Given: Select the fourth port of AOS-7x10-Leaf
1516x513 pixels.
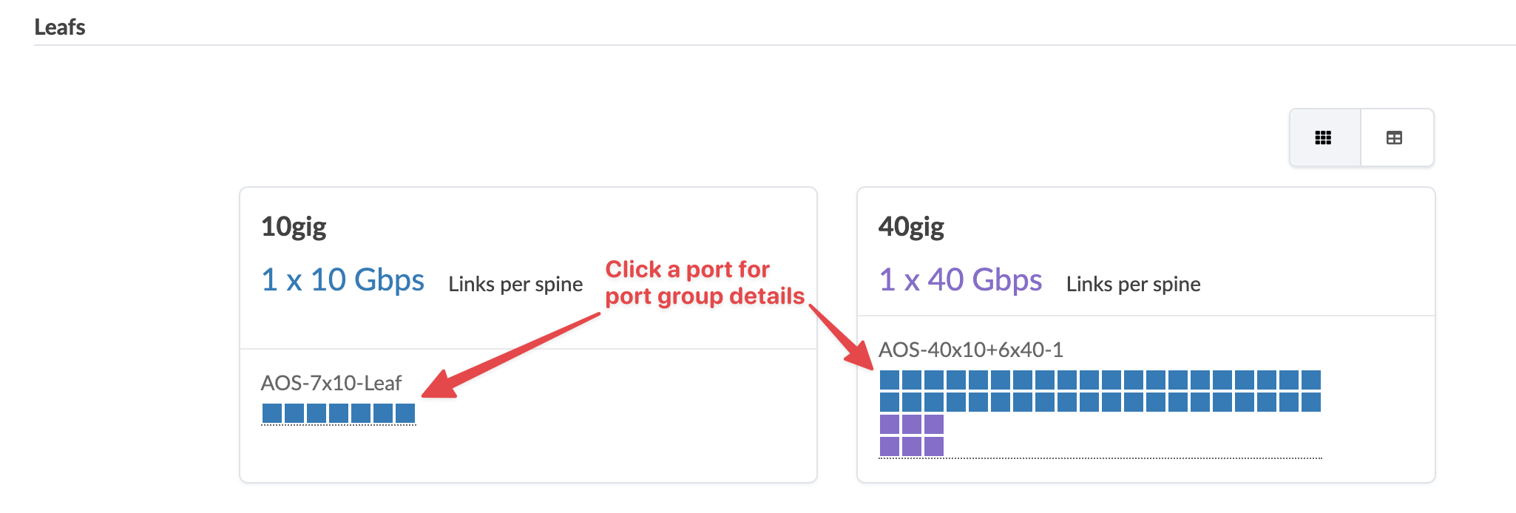Looking at the screenshot, I should point(339,413).
